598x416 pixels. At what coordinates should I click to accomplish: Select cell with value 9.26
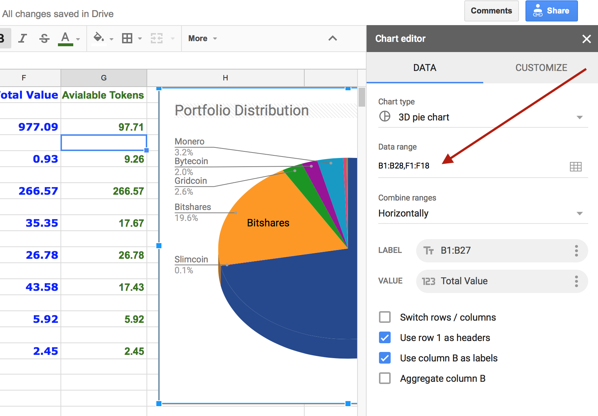click(104, 159)
